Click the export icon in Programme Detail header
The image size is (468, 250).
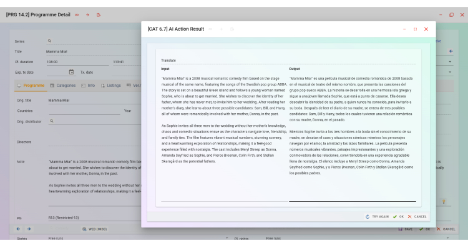98,14
